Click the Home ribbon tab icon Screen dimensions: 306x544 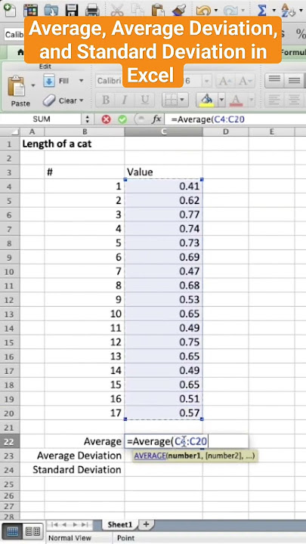click(x=21, y=52)
